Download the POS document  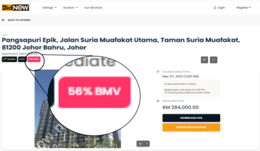click(x=191, y=118)
